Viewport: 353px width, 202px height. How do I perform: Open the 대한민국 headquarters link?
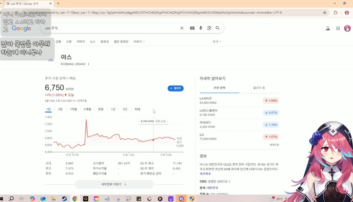(213, 188)
